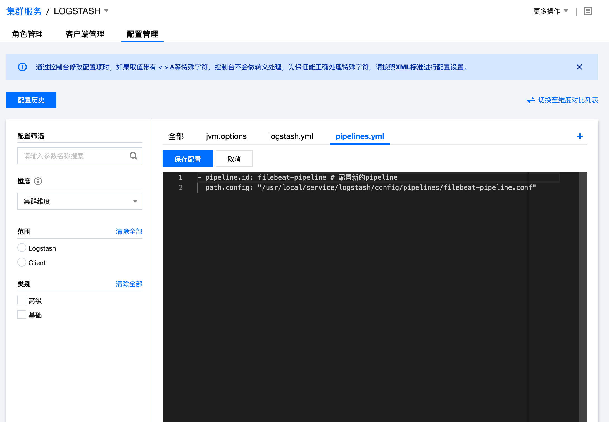This screenshot has width=609, height=422.
Task: Click the editor vertical scrollbar
Action: tap(583, 279)
